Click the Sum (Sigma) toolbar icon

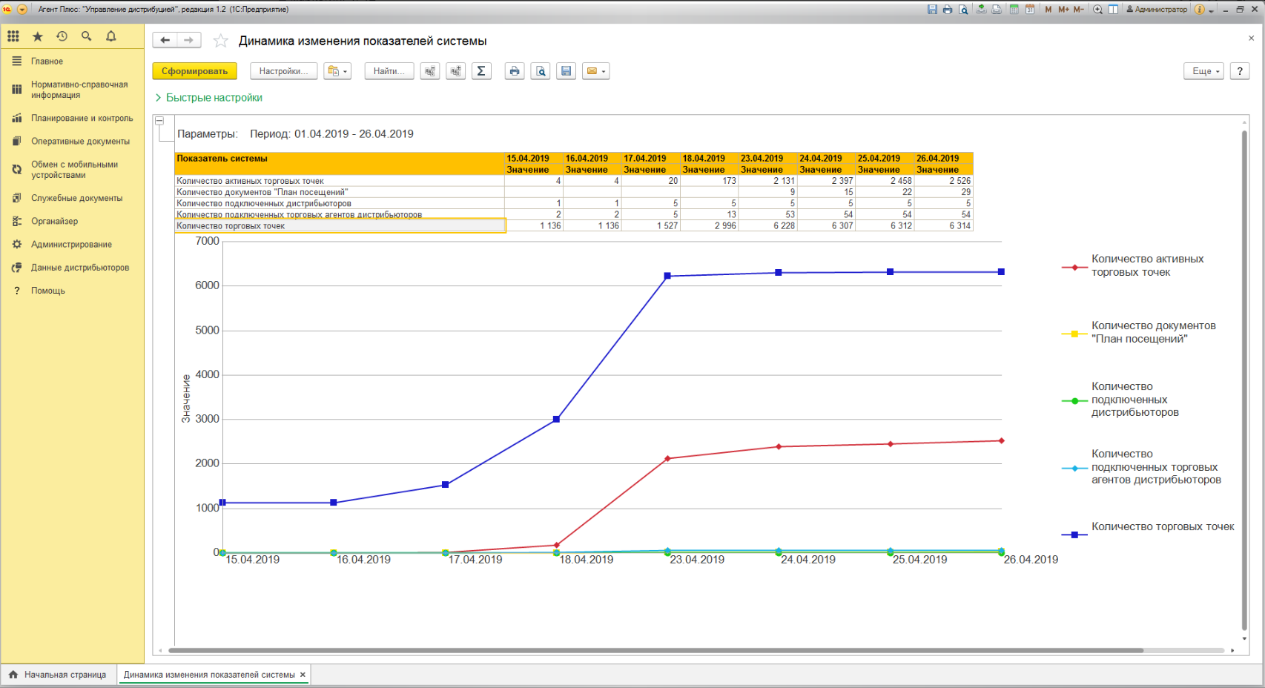pos(481,71)
